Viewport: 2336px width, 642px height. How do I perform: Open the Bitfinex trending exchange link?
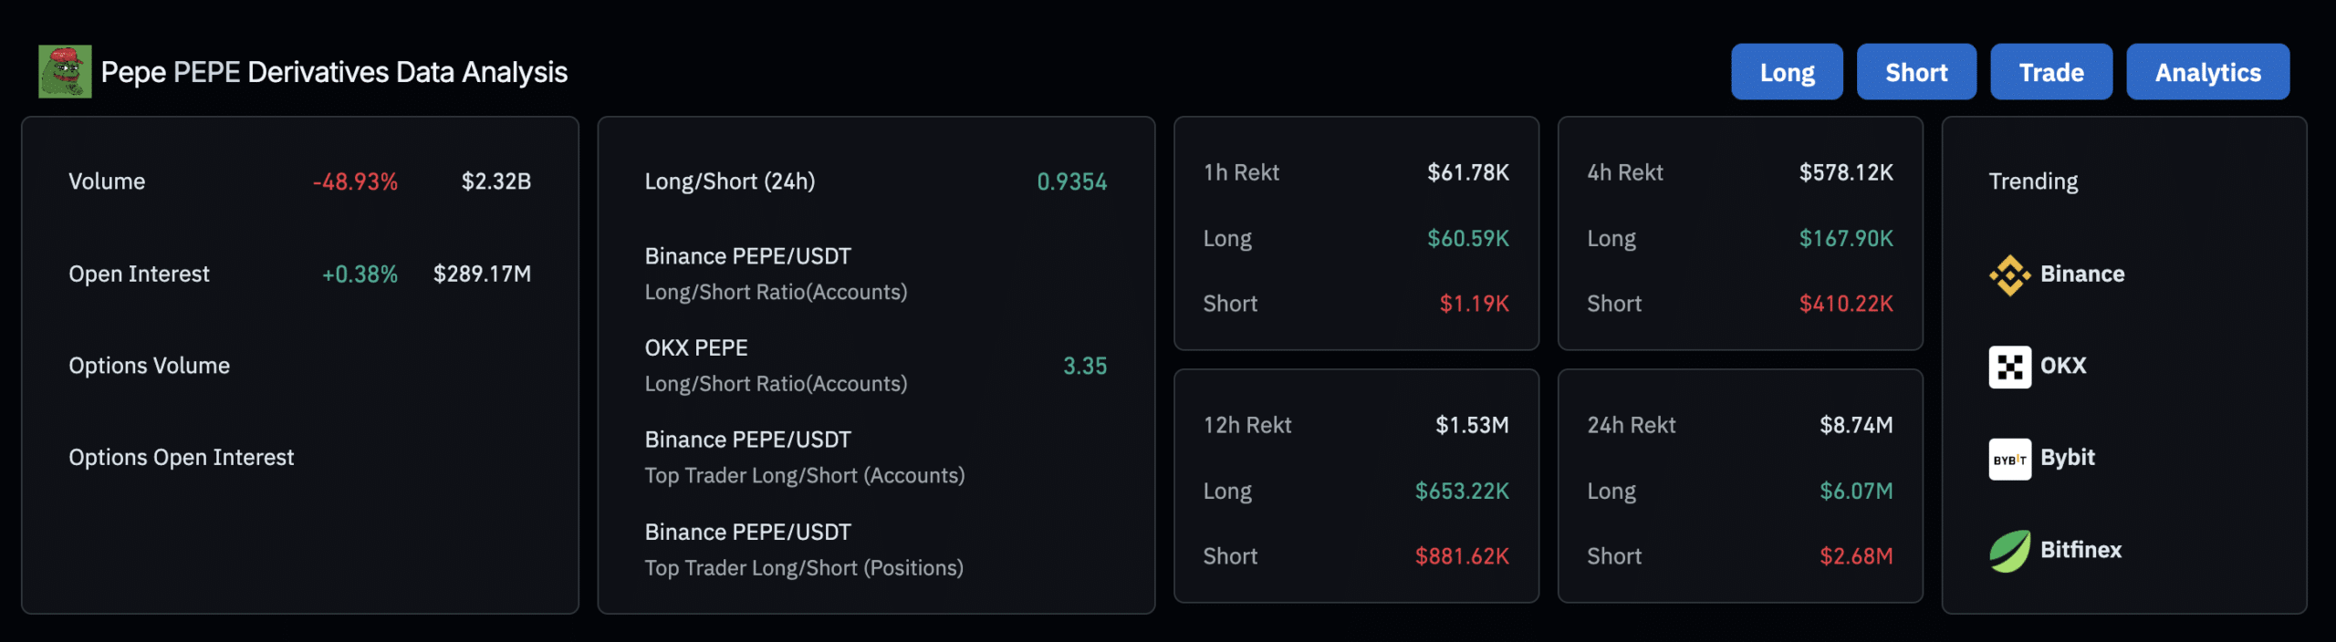click(x=2055, y=551)
